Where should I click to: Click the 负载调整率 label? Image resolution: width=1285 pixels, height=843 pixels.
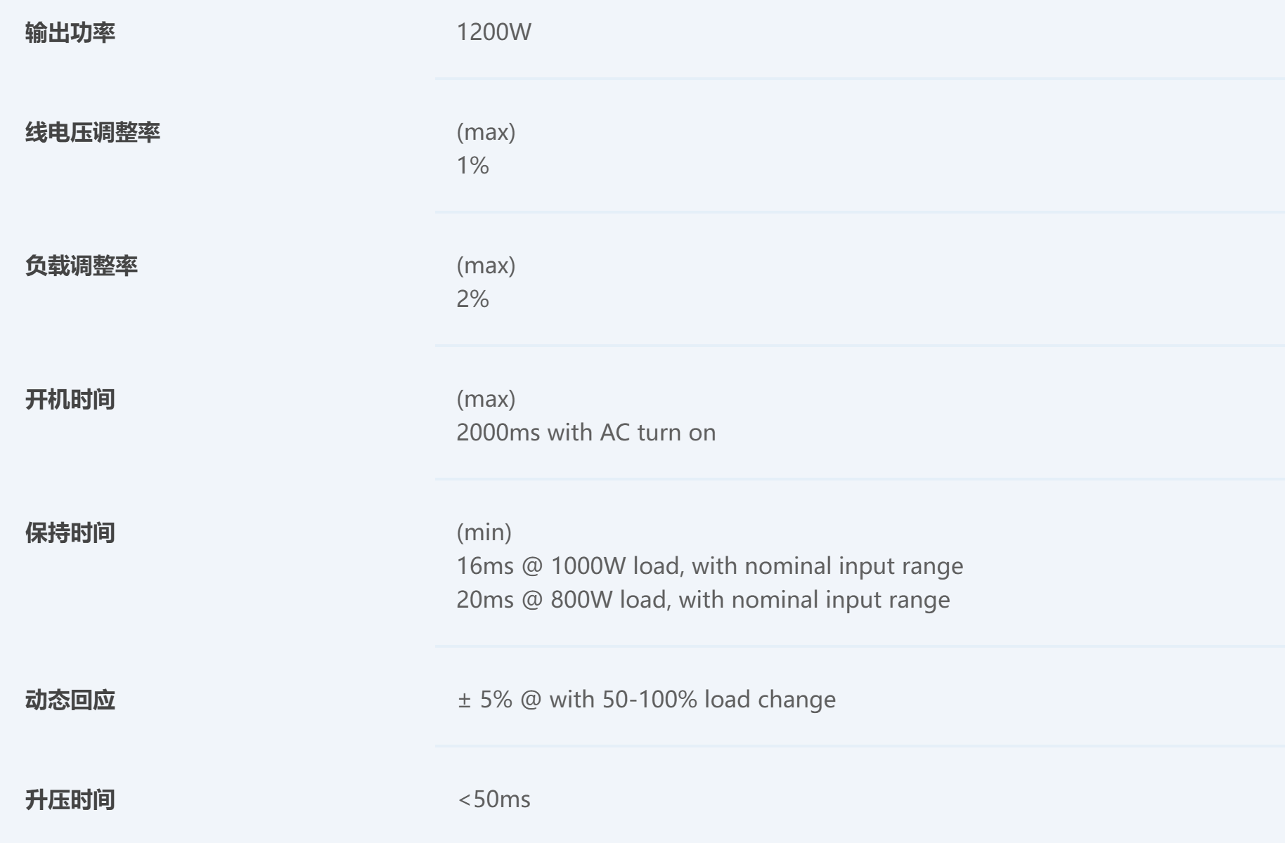82,266
